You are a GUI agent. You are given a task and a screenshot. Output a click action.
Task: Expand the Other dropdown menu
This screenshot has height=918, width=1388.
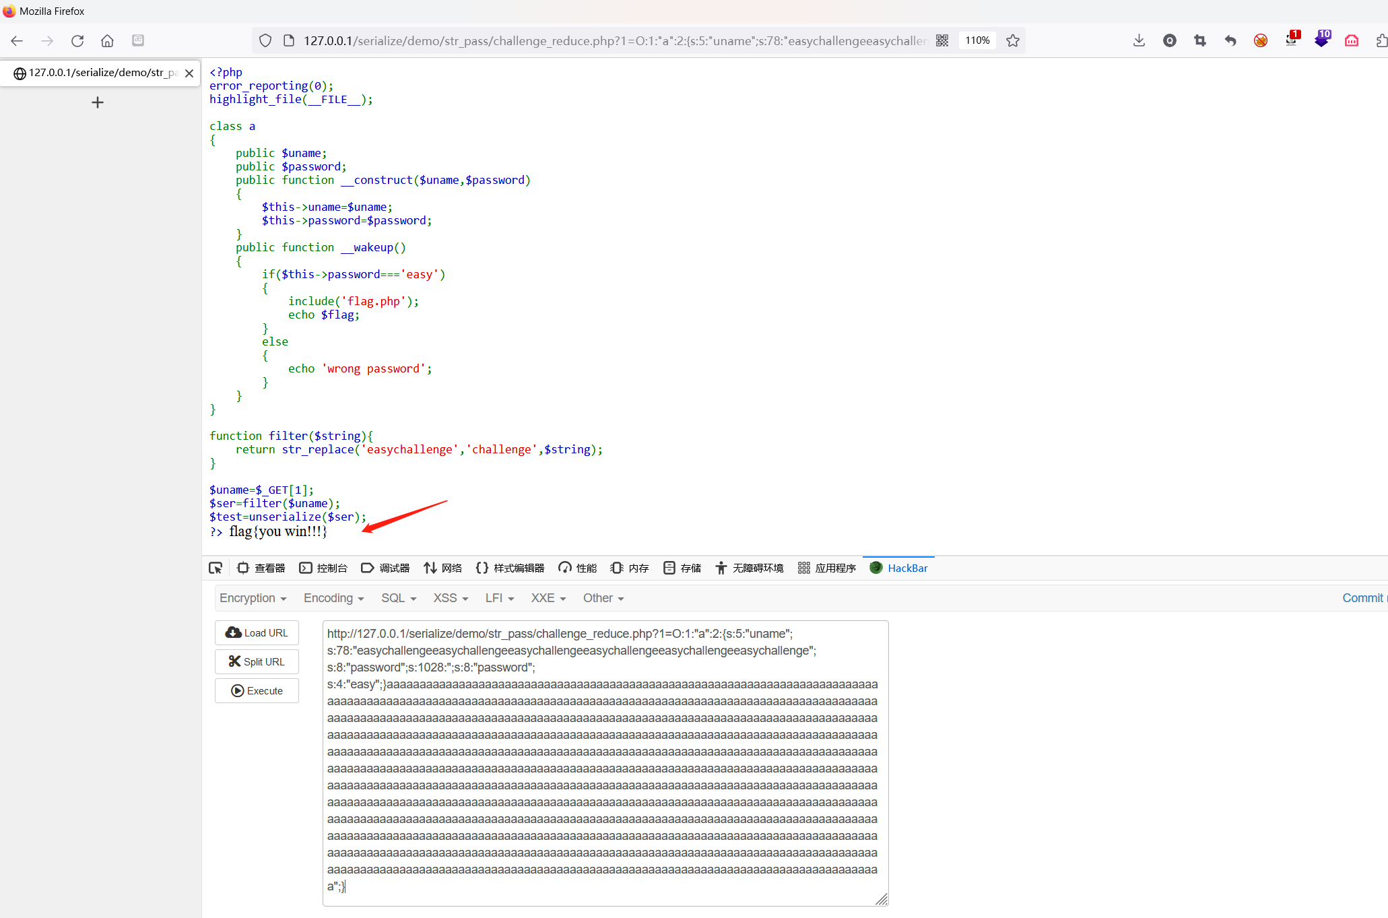click(603, 599)
